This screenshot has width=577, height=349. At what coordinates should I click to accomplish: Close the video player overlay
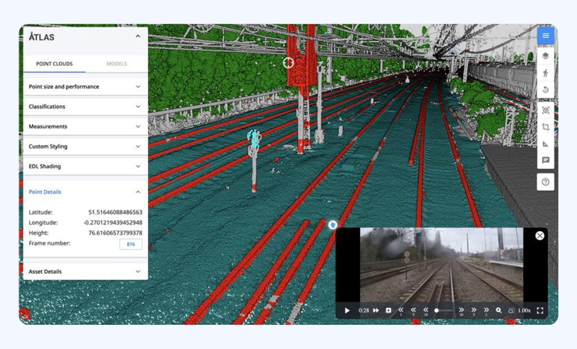coord(539,235)
